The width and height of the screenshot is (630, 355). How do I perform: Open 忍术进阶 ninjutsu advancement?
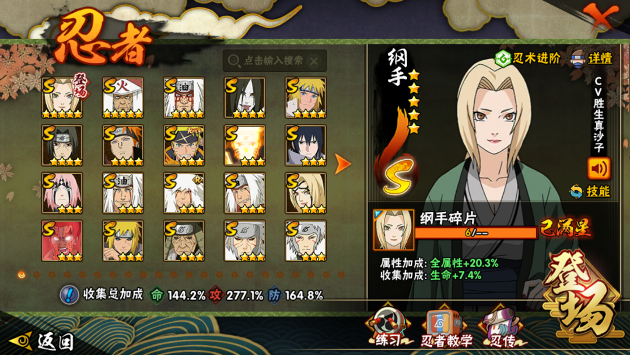[x=527, y=59]
